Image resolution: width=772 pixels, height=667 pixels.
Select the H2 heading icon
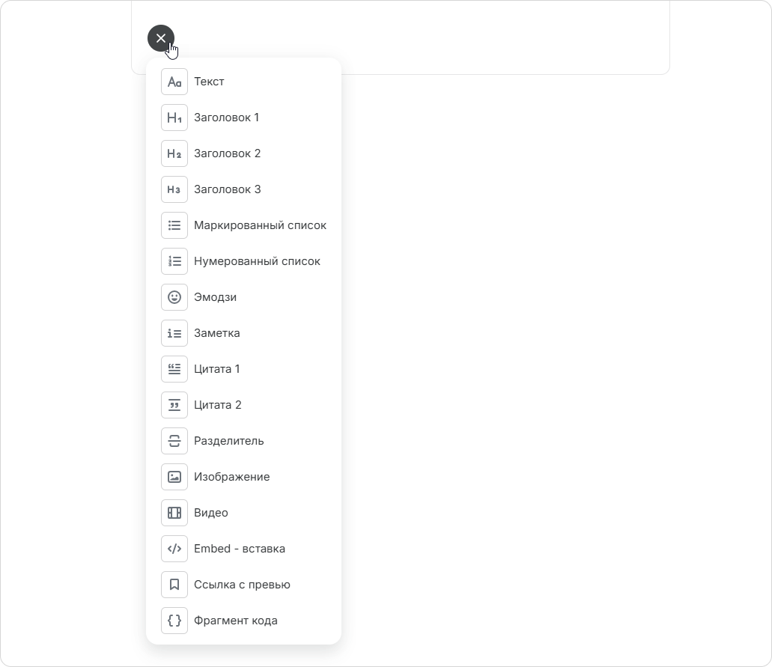coord(174,153)
